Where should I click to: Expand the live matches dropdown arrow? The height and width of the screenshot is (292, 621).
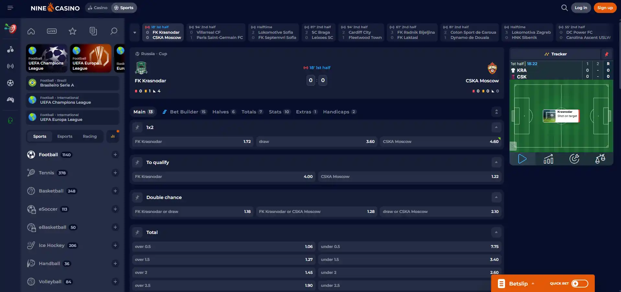click(x=134, y=32)
